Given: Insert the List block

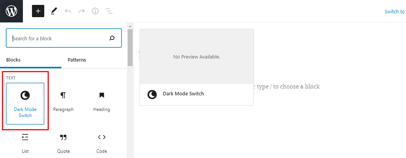Looking at the screenshot, I should click(x=25, y=143).
